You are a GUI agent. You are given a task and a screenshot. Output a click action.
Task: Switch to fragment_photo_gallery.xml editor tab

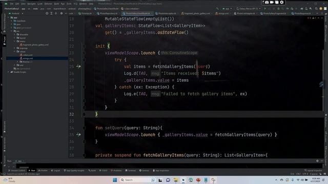[x=197, y=13]
